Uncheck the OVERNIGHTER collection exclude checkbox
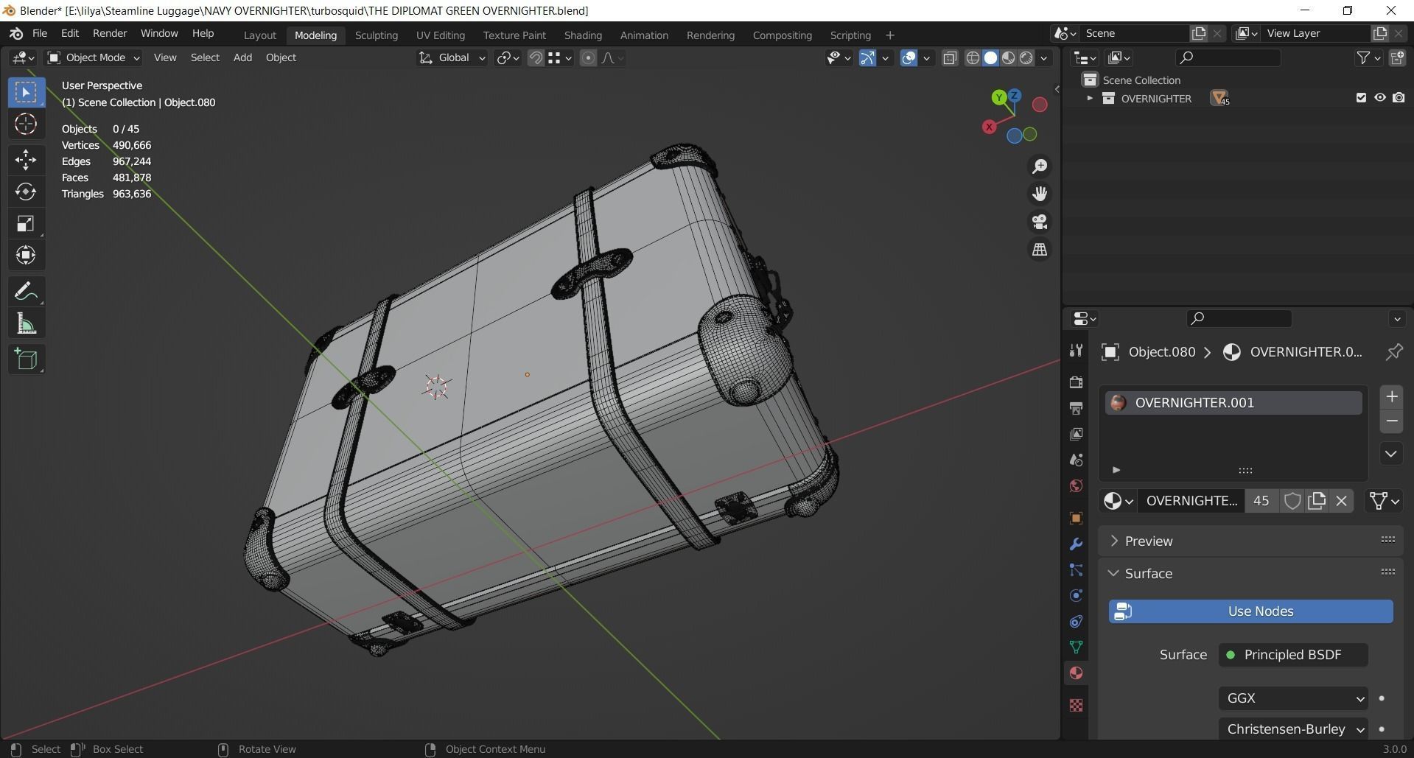This screenshot has height=758, width=1414. tap(1361, 98)
